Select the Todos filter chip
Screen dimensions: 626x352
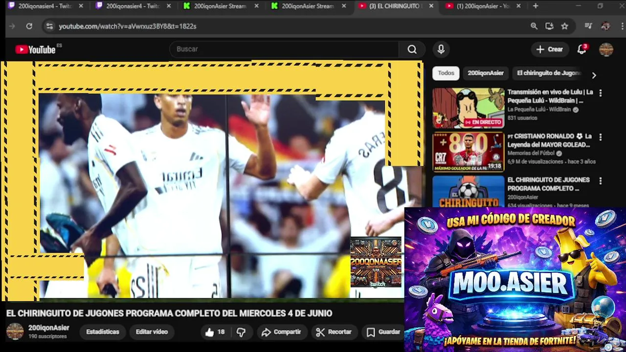coord(446,73)
